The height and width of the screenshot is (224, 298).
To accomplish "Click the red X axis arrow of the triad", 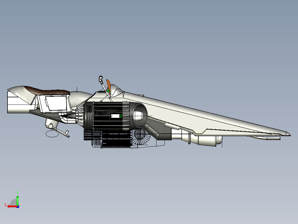I will pos(12,207).
